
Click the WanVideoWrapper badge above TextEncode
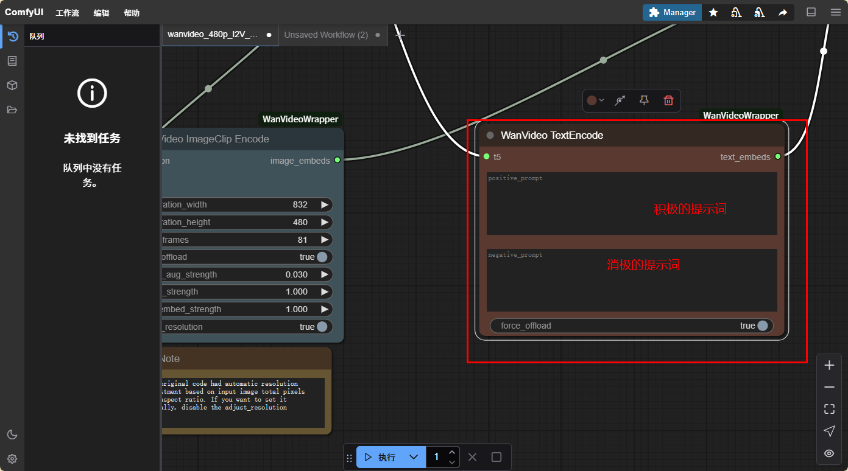click(741, 115)
